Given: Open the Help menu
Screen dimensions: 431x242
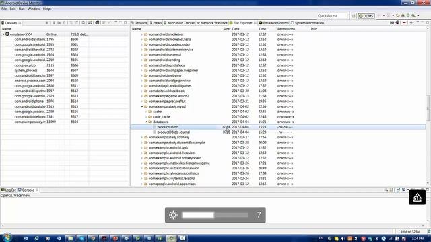Looking at the screenshot, I should [46, 9].
